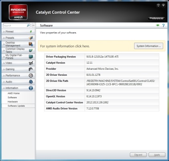Viewport: 169px width, 161px height.
Task: Click the blue Information icon
Action: tap(31, 88)
